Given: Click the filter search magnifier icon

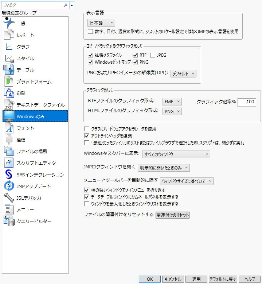Looking at the screenshot, I should pos(66,5).
